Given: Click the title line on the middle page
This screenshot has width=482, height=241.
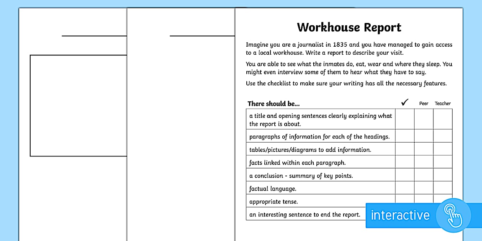Looking at the screenshot, I should (202, 35).
